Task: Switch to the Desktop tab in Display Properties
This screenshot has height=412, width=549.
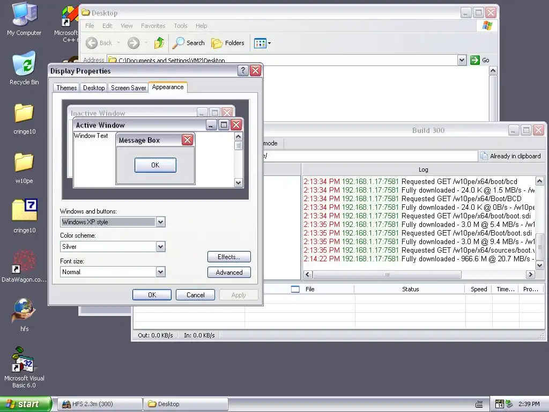Action: pyautogui.click(x=93, y=87)
